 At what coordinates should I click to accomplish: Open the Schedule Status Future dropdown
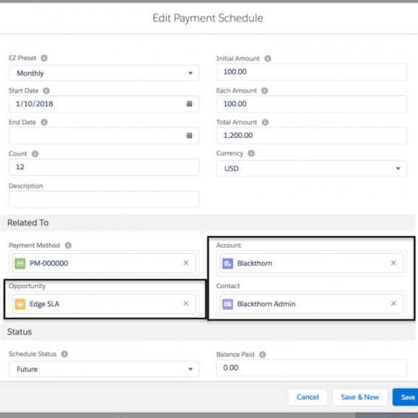(x=104, y=369)
